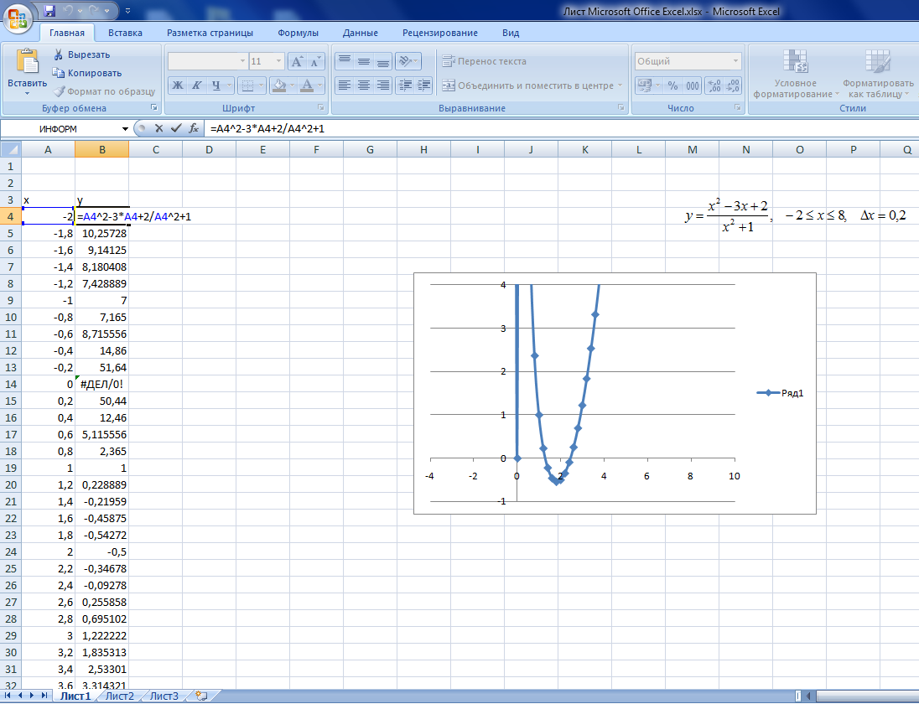Viewport: 919px width, 704px height.
Task: Expand the Name Box dropdown arrow
Action: pyautogui.click(x=126, y=129)
